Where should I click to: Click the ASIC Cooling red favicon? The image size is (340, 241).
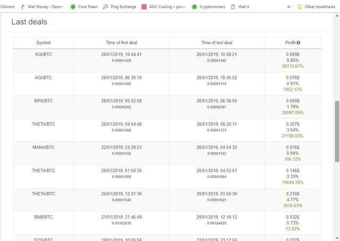144,7
